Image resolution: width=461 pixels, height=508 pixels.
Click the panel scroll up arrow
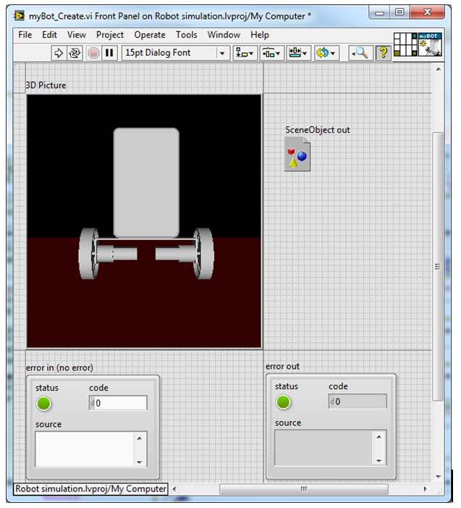point(439,69)
